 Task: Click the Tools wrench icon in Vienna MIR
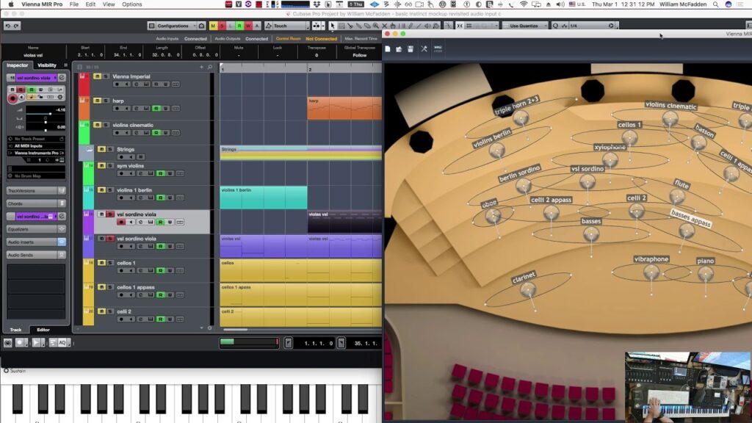coord(424,49)
